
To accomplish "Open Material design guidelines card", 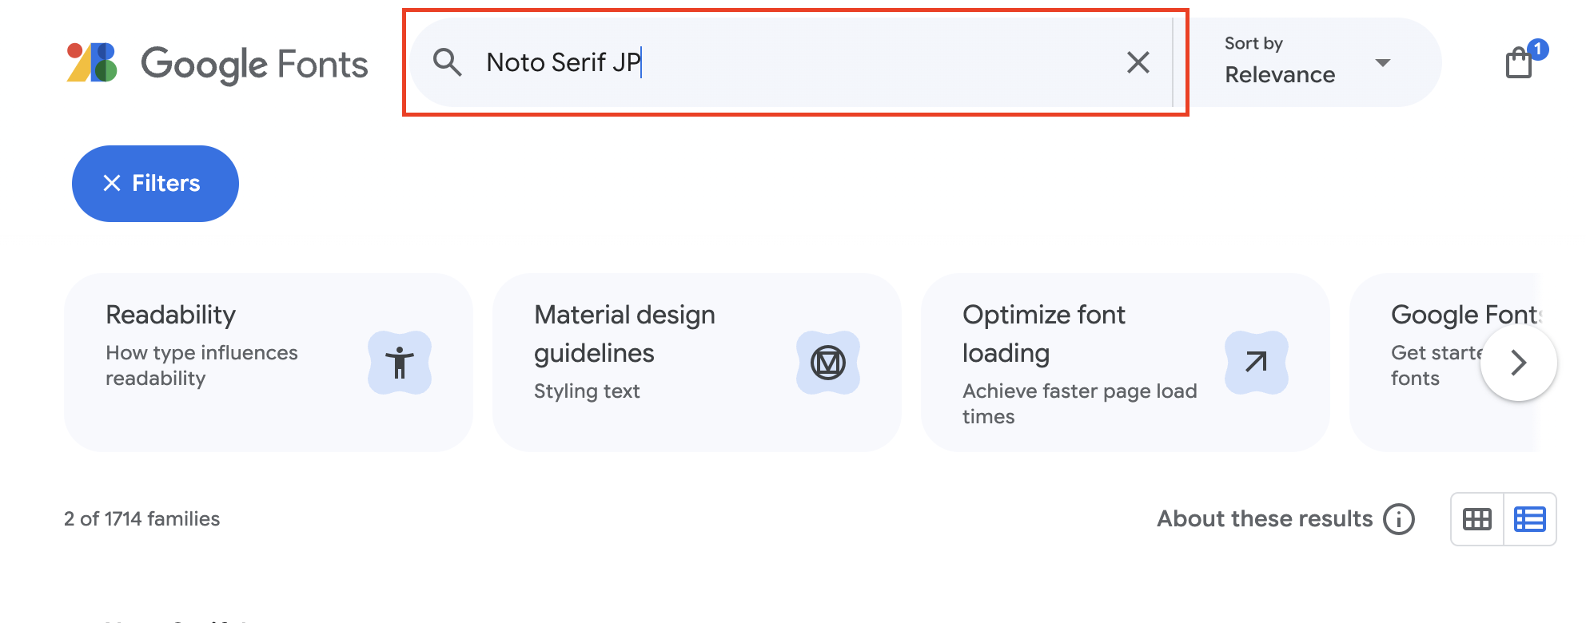I will [656, 363].
